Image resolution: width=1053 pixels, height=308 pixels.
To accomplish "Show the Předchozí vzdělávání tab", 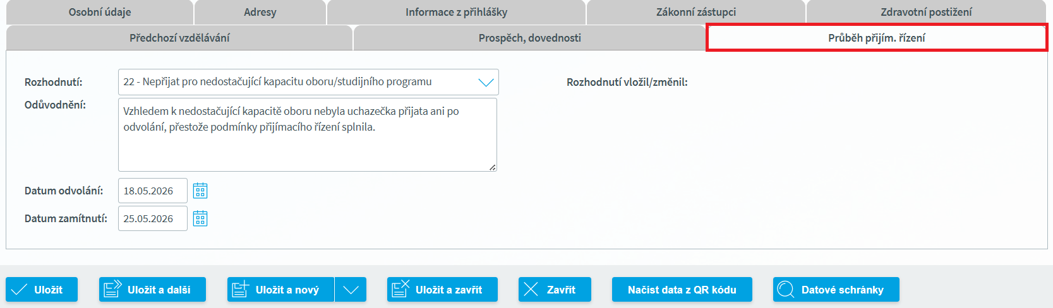I will (x=179, y=38).
